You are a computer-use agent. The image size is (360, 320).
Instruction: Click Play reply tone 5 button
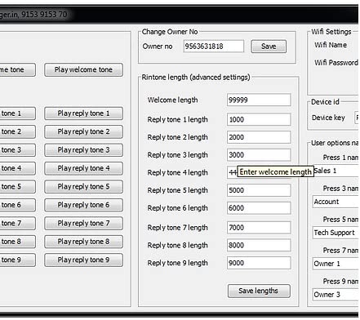point(83,187)
